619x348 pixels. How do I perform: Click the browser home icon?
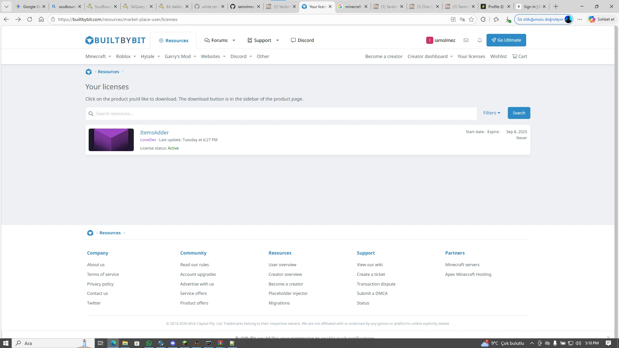[41, 19]
